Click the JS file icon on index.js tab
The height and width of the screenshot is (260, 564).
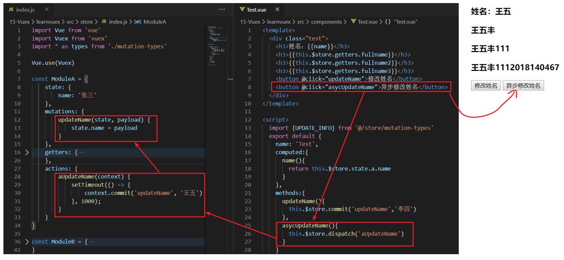(11, 10)
